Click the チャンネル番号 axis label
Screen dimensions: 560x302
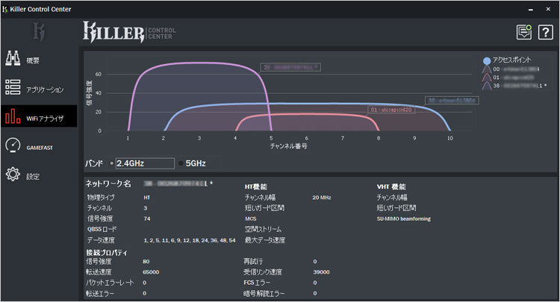288,146
